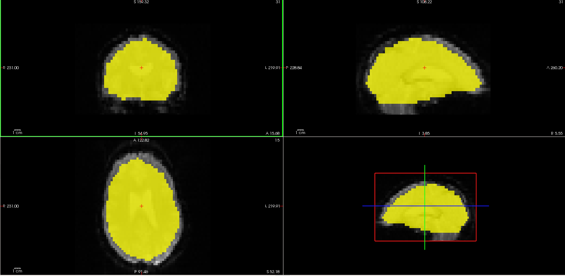Click the "S 159.32" coordinate label
Screen dimensions: 565x276
[141, 2]
